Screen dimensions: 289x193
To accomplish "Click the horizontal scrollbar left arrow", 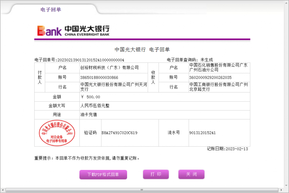I will pos(3,190).
